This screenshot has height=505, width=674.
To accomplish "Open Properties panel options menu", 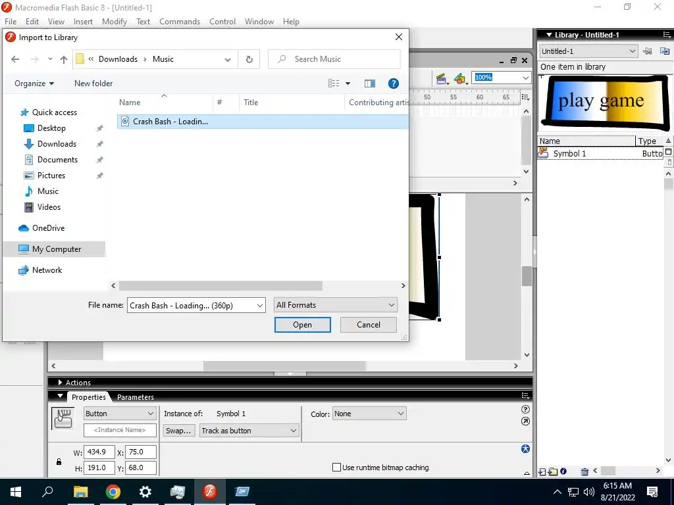I will click(525, 395).
